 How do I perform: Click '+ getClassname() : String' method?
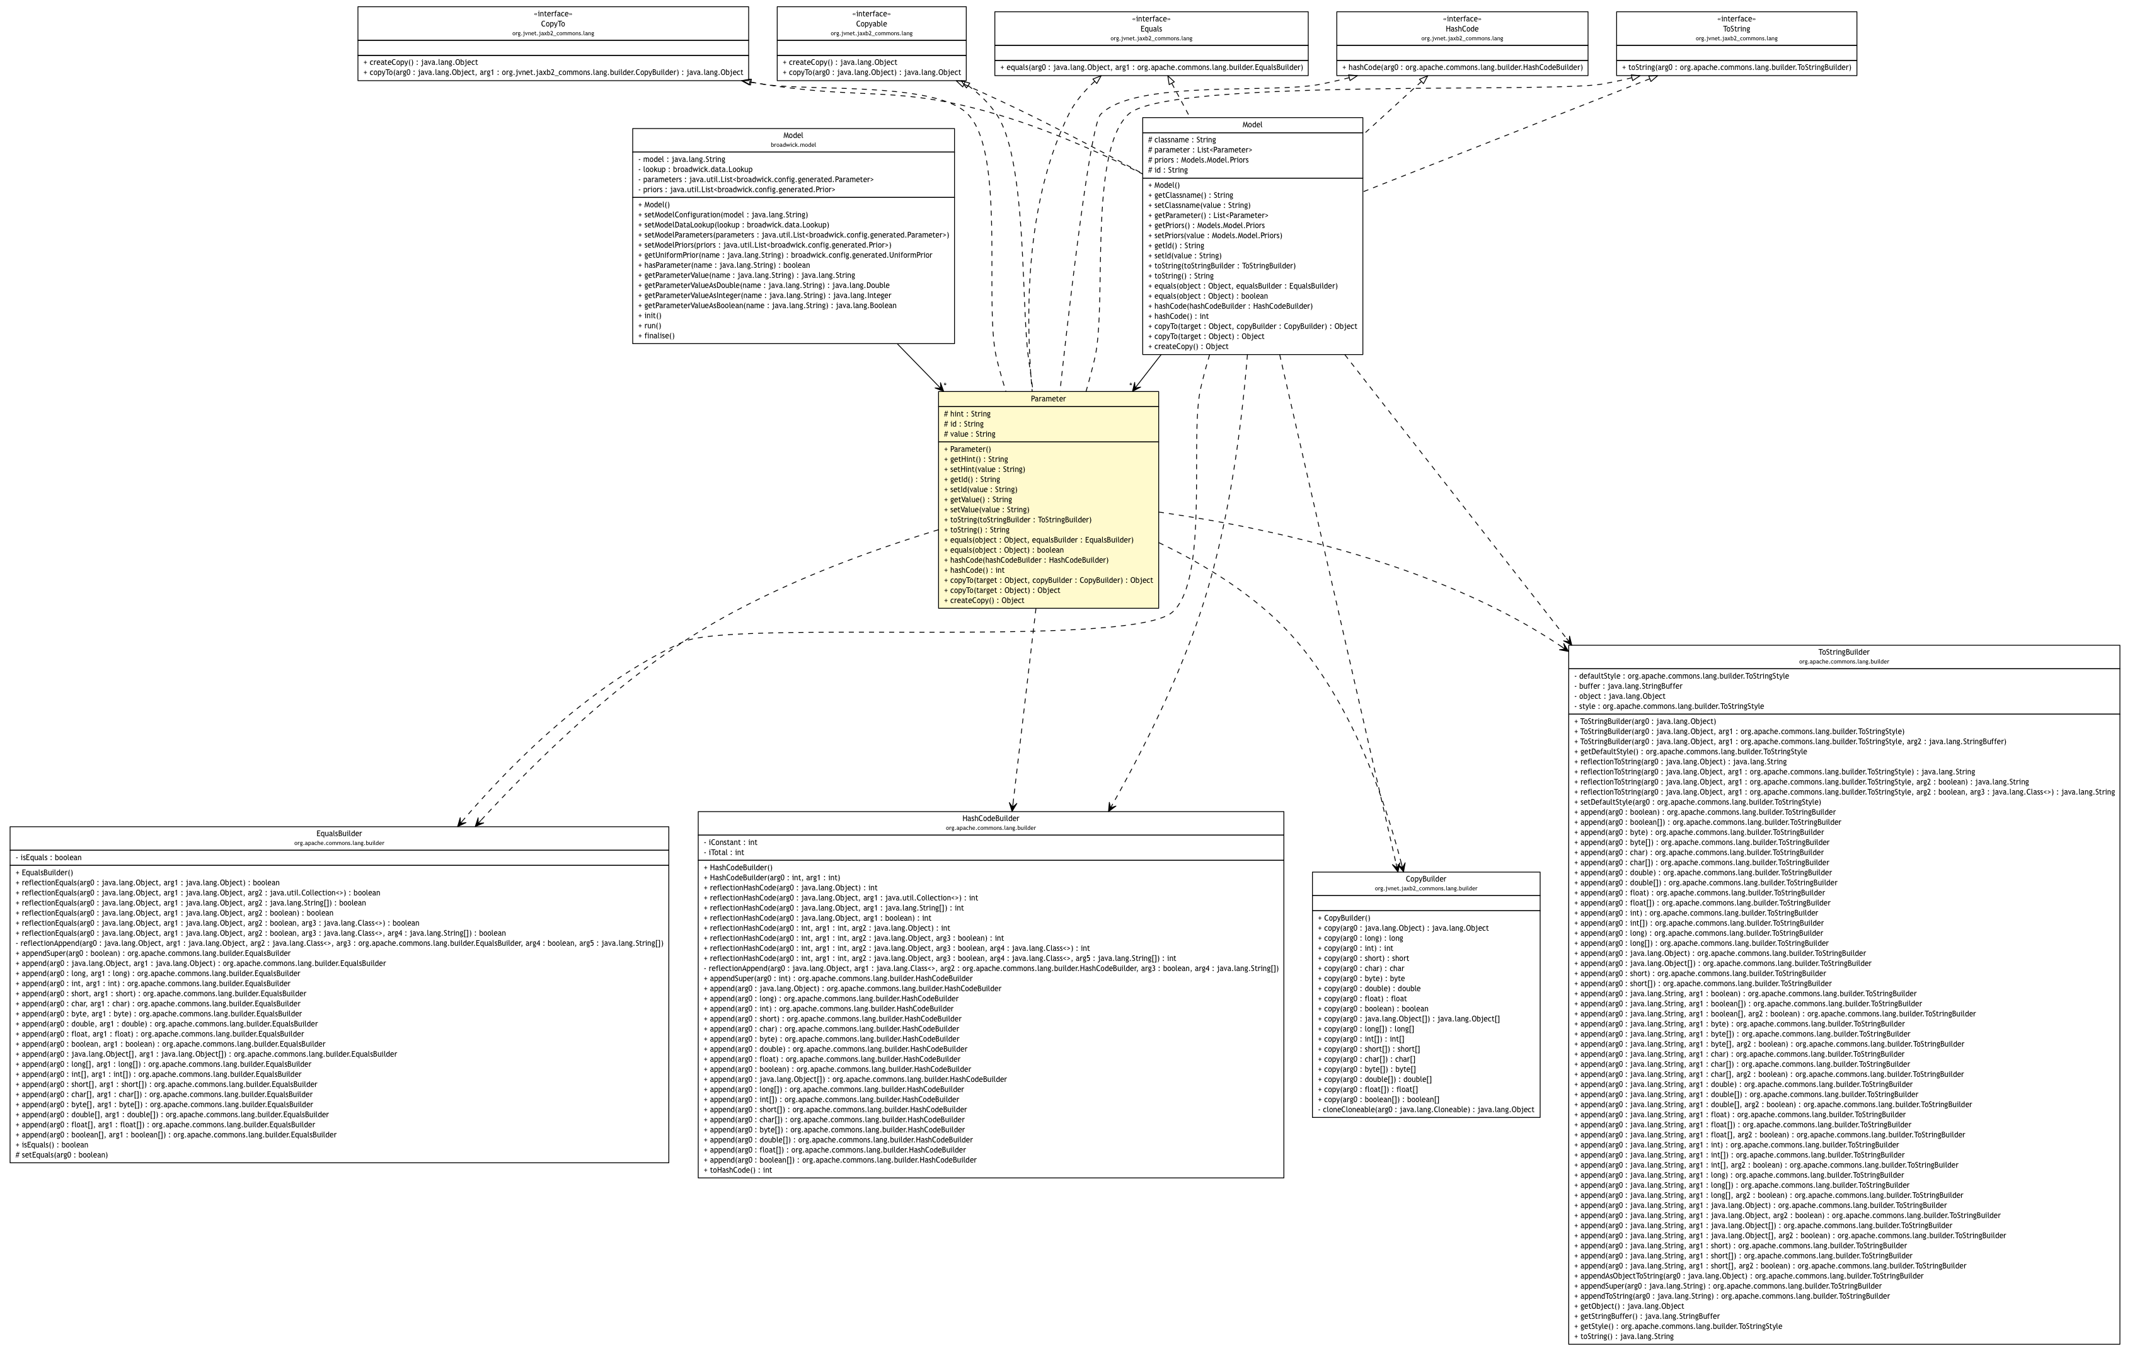click(1190, 195)
